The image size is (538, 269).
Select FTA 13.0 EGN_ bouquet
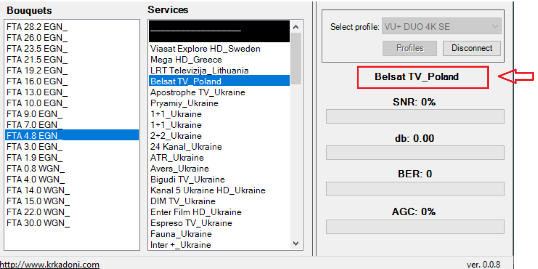tap(37, 92)
